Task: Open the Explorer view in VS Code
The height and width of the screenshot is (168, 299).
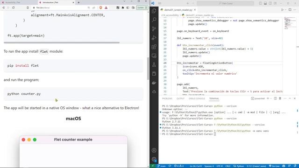Action: [154, 11]
